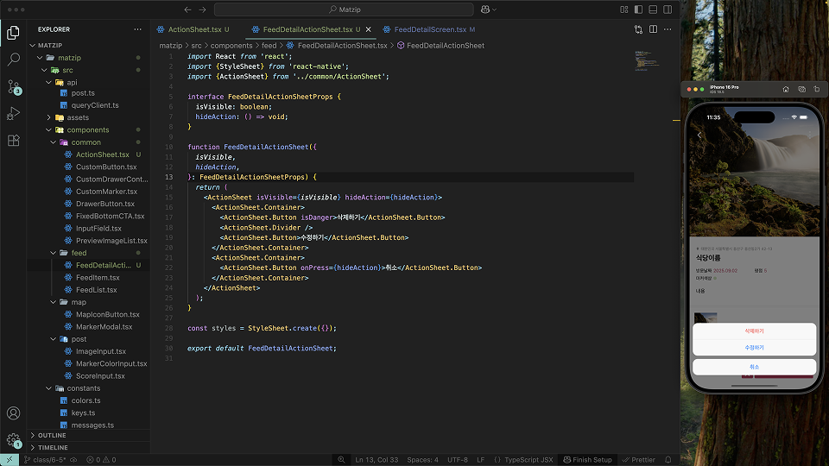Screen dimensions: 829x466
Task: Expand the assets folder
Action: click(77, 117)
